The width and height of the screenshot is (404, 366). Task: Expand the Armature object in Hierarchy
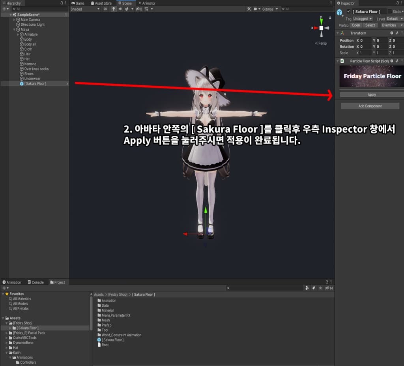[x=18, y=34]
